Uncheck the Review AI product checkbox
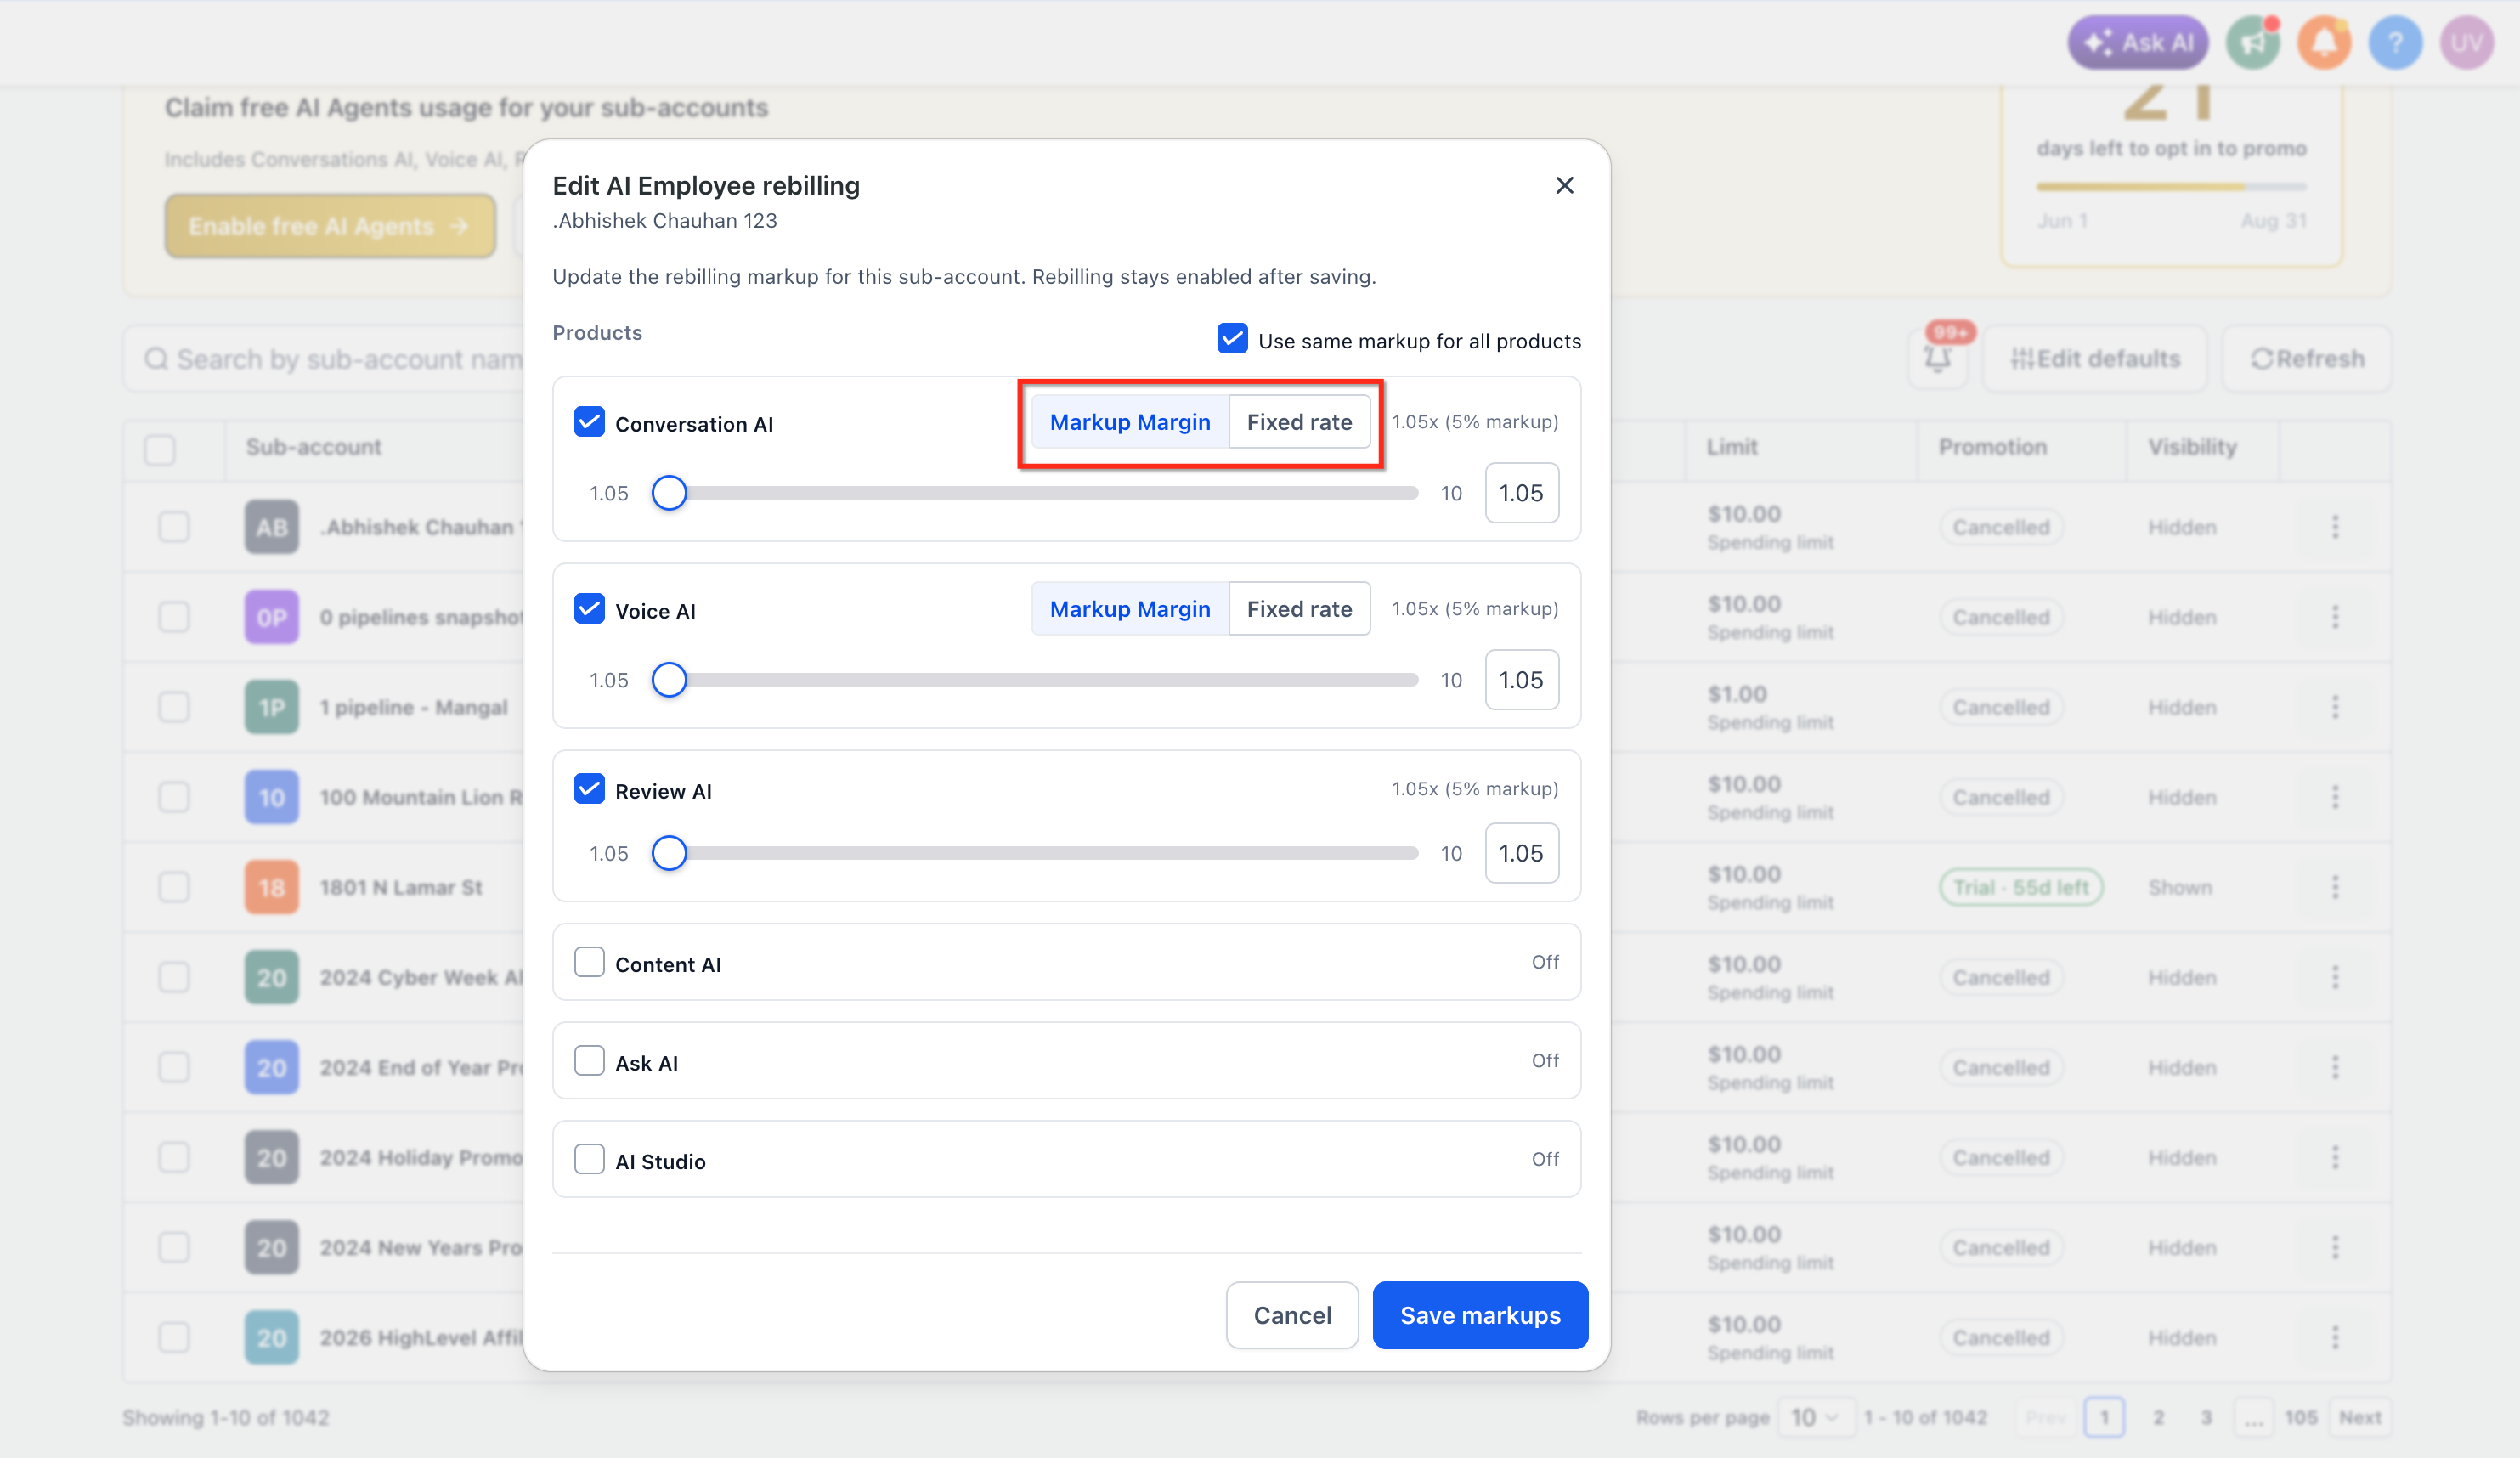The height and width of the screenshot is (1458, 2520). click(589, 789)
